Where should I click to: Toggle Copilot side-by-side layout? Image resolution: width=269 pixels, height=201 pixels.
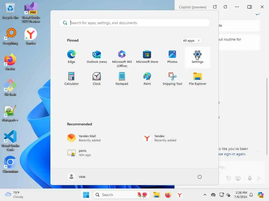pos(250,7)
